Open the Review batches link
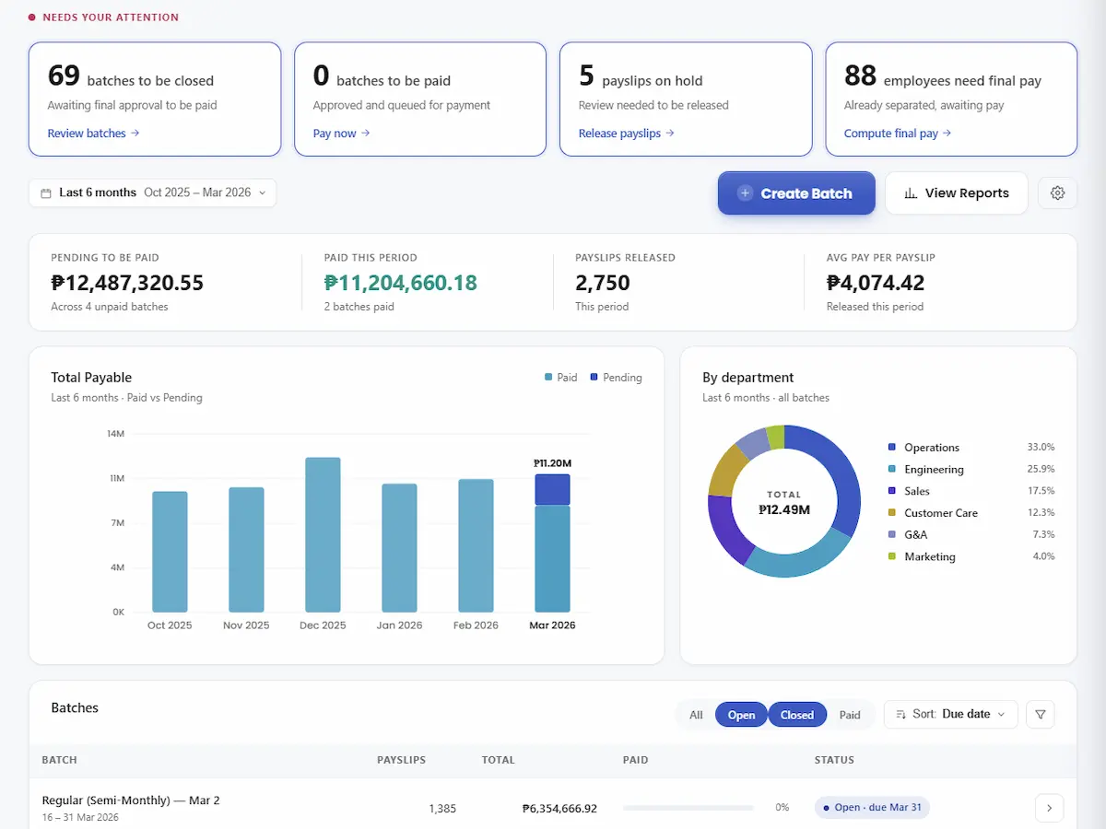 (93, 134)
